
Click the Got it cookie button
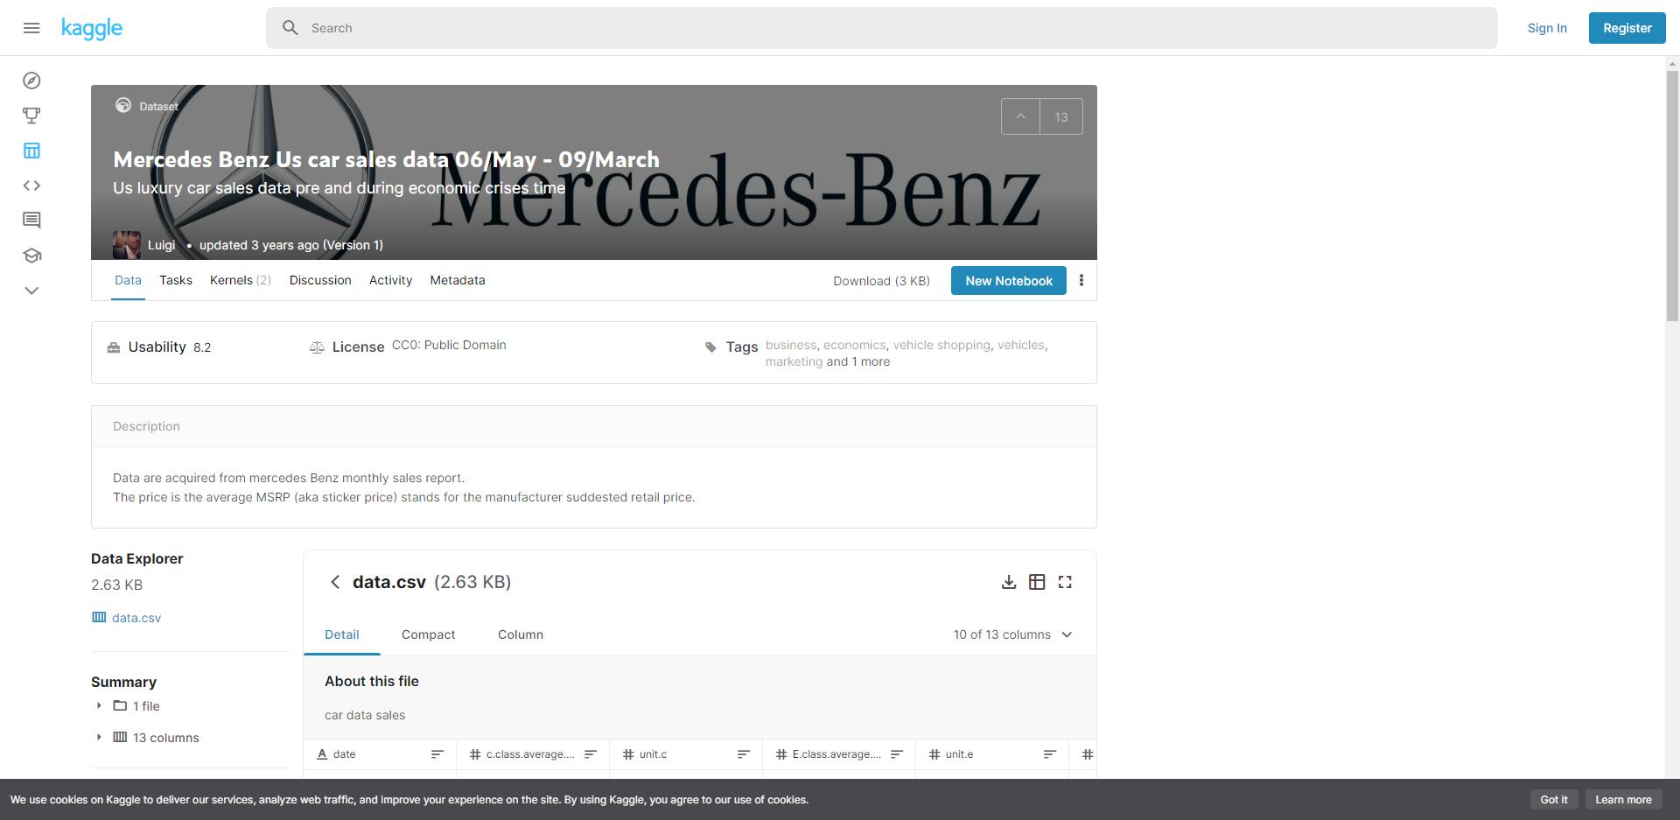point(1554,800)
